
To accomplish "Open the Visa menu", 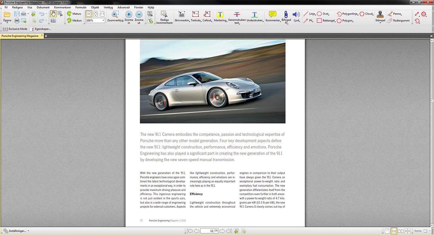I will pos(30,7).
